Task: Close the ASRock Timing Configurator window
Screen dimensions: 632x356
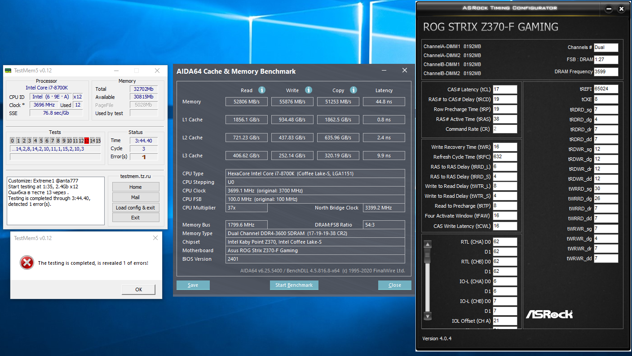Action: tap(621, 9)
